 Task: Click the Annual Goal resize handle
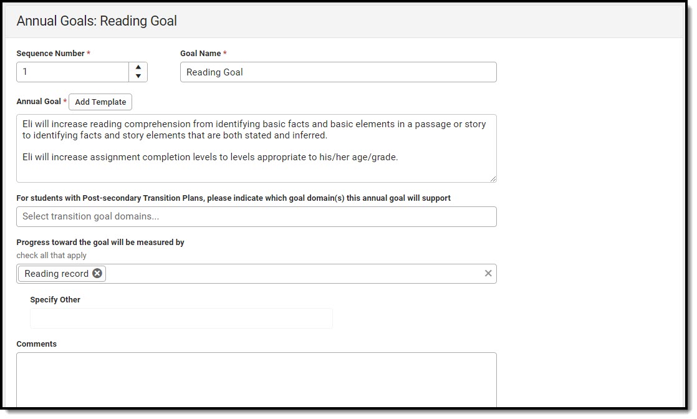[493, 179]
